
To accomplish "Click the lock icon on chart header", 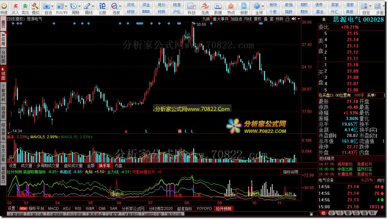I will coord(287,19).
